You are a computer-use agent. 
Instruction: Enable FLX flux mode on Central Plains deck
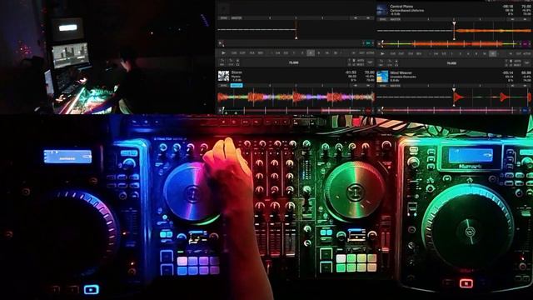pos(411,53)
